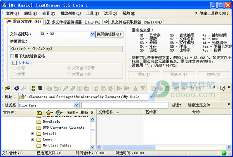Click the move-down triangle toolbar icon
Viewport: 233px width, 157px height.
[143, 88]
